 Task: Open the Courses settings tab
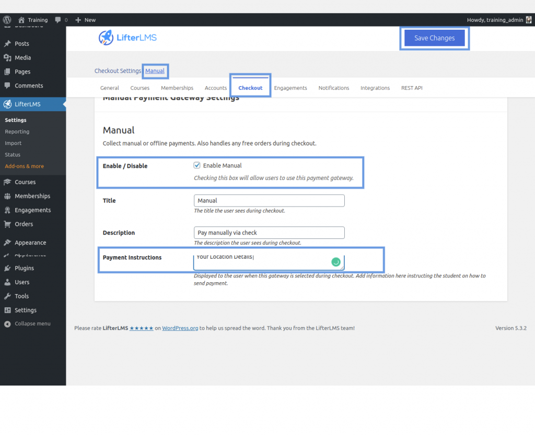pos(140,88)
